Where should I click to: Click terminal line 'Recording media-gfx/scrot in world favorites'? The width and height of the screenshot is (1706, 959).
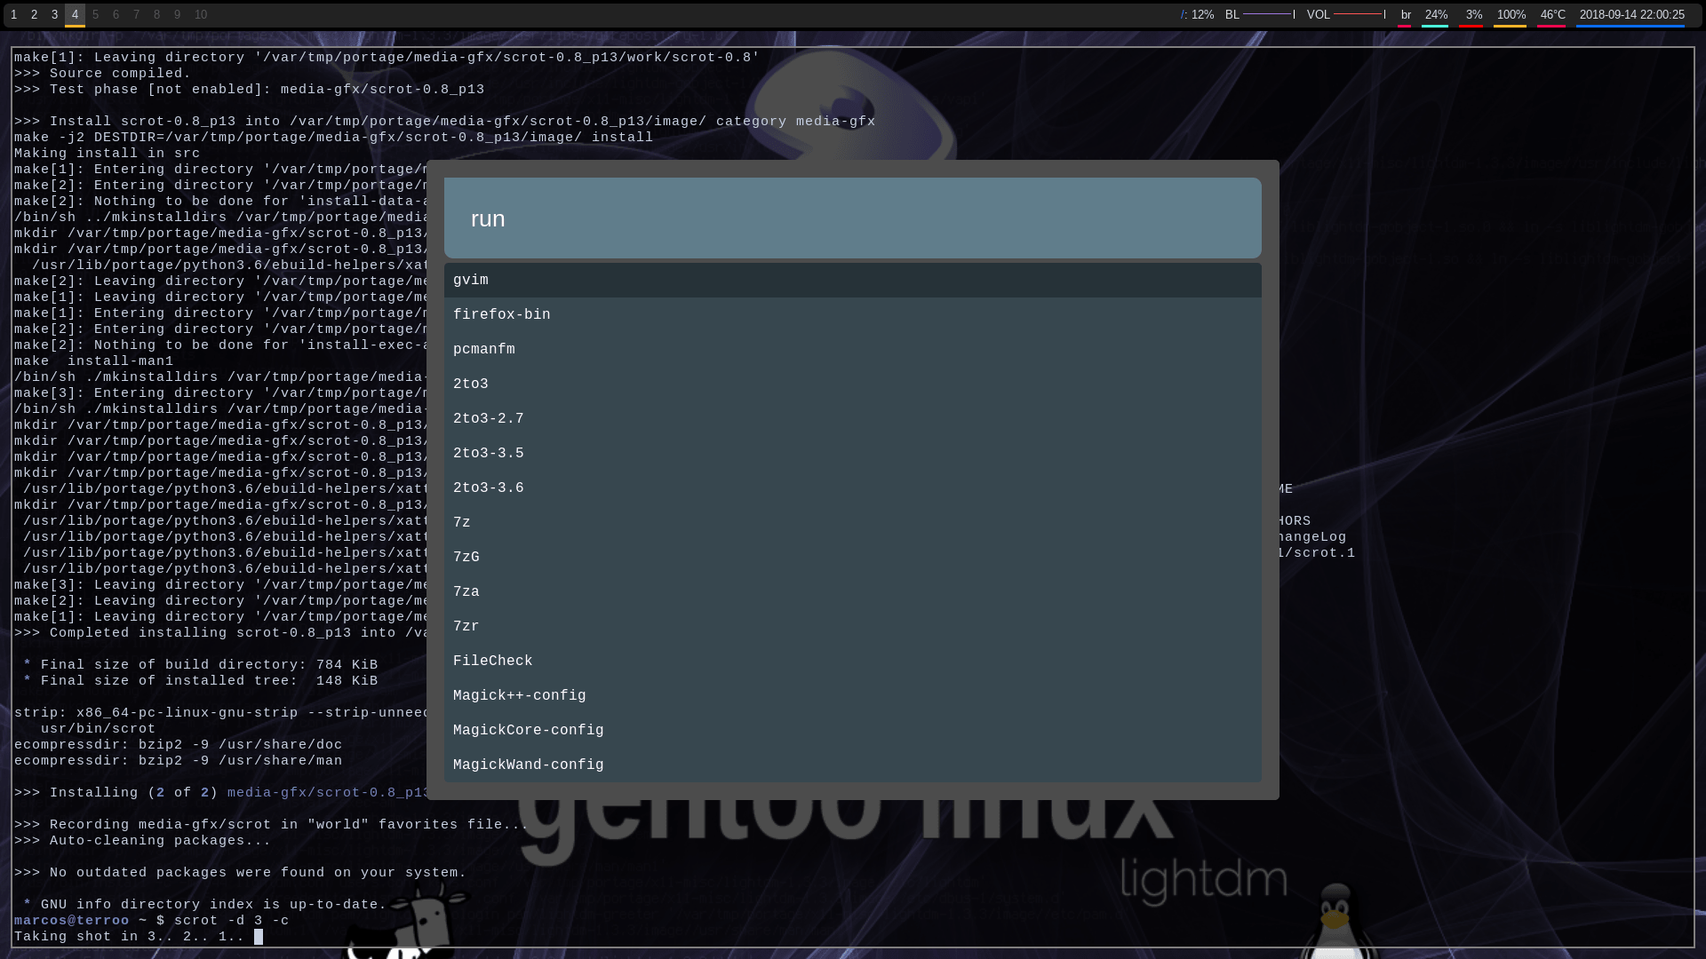click(x=271, y=825)
